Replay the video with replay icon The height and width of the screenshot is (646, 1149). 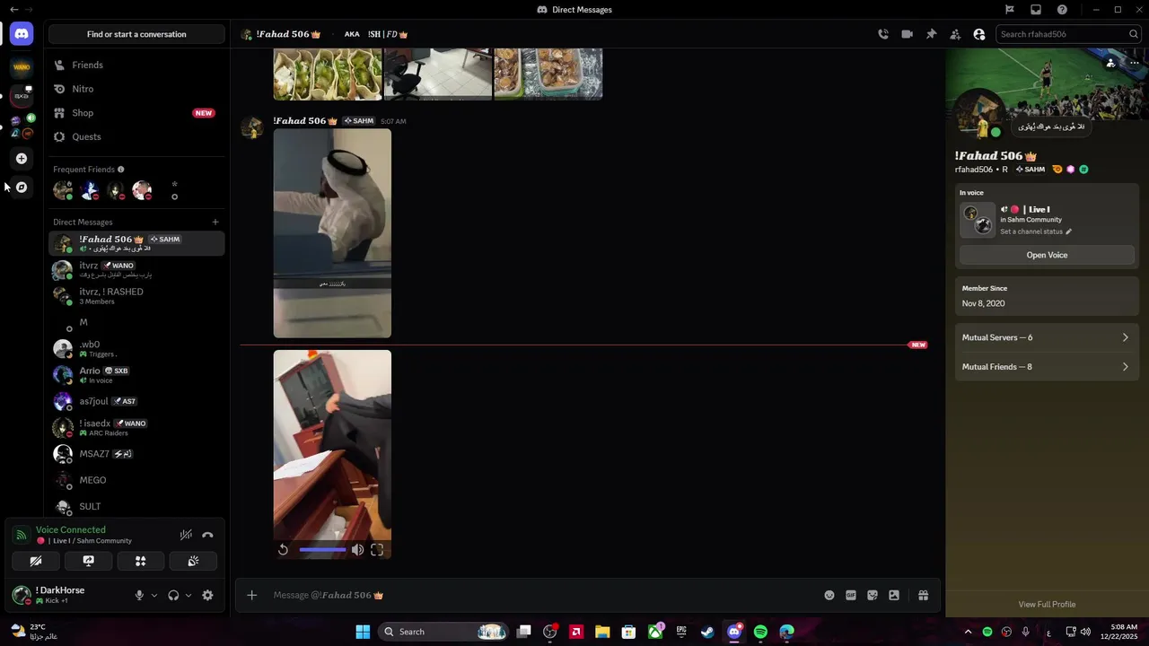[x=284, y=550]
